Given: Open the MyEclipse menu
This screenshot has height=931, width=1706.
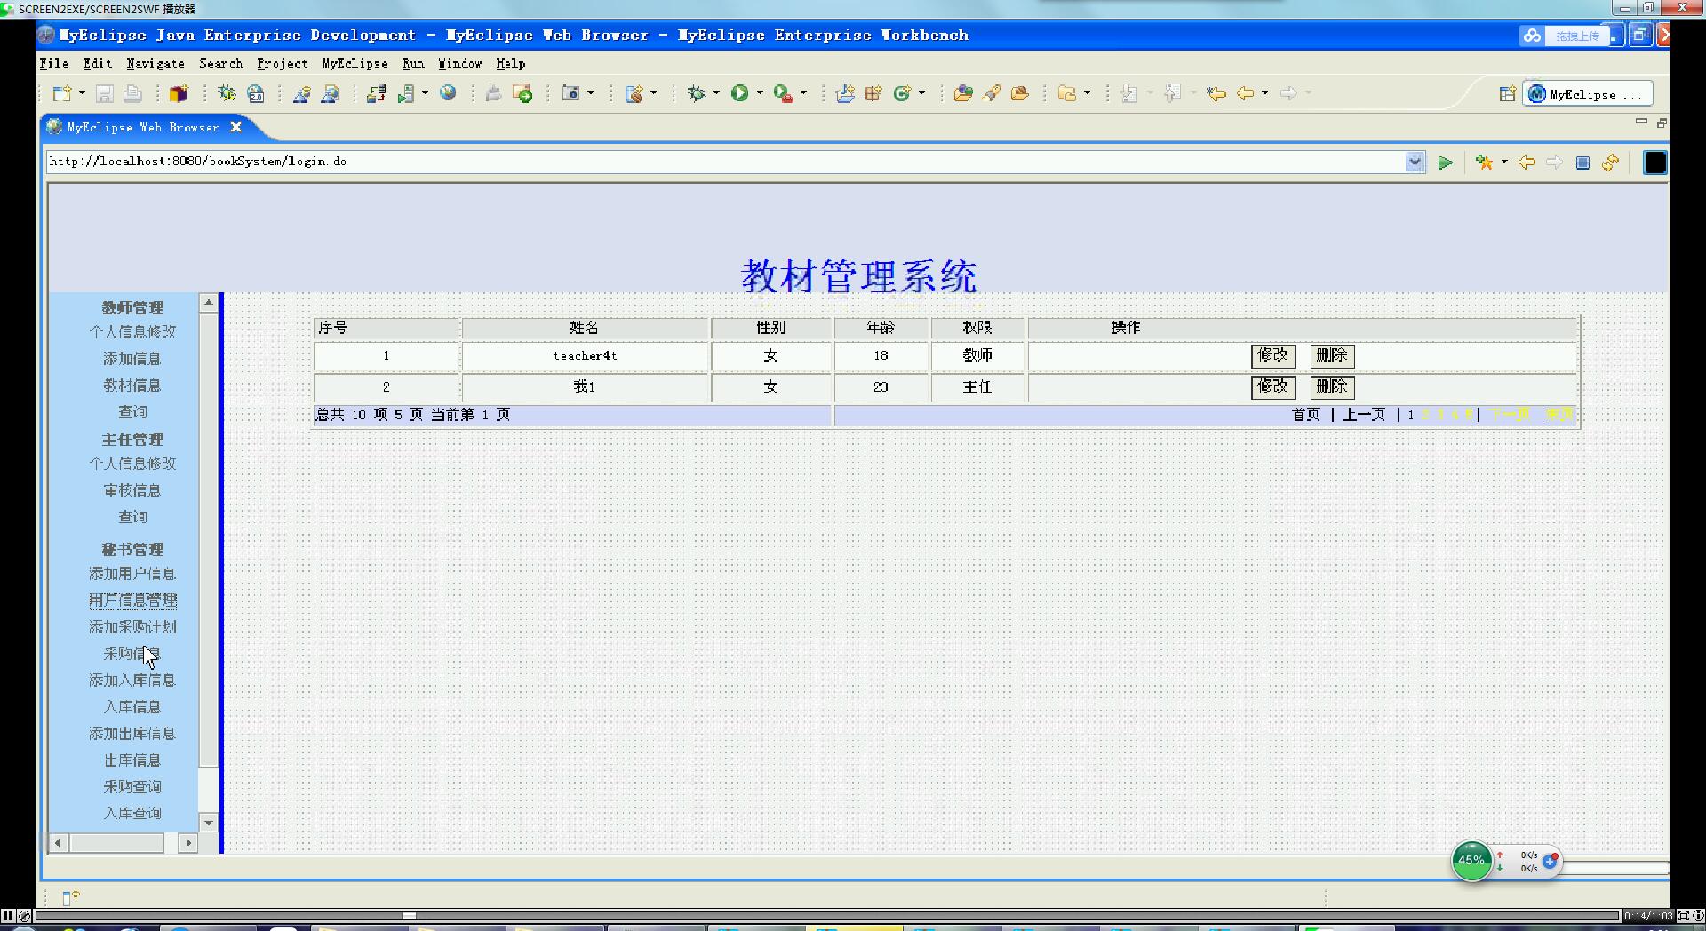Looking at the screenshot, I should pos(355,63).
